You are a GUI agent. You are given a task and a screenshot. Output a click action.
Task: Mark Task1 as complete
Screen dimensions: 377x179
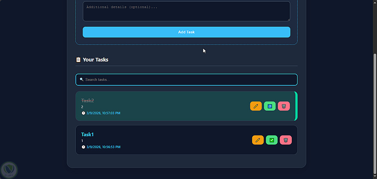(271, 140)
